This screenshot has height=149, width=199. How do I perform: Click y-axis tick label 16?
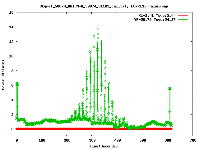11,12
